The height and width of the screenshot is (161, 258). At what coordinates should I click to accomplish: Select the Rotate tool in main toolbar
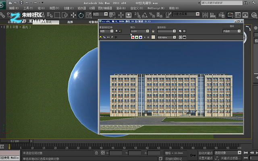tap(81, 15)
